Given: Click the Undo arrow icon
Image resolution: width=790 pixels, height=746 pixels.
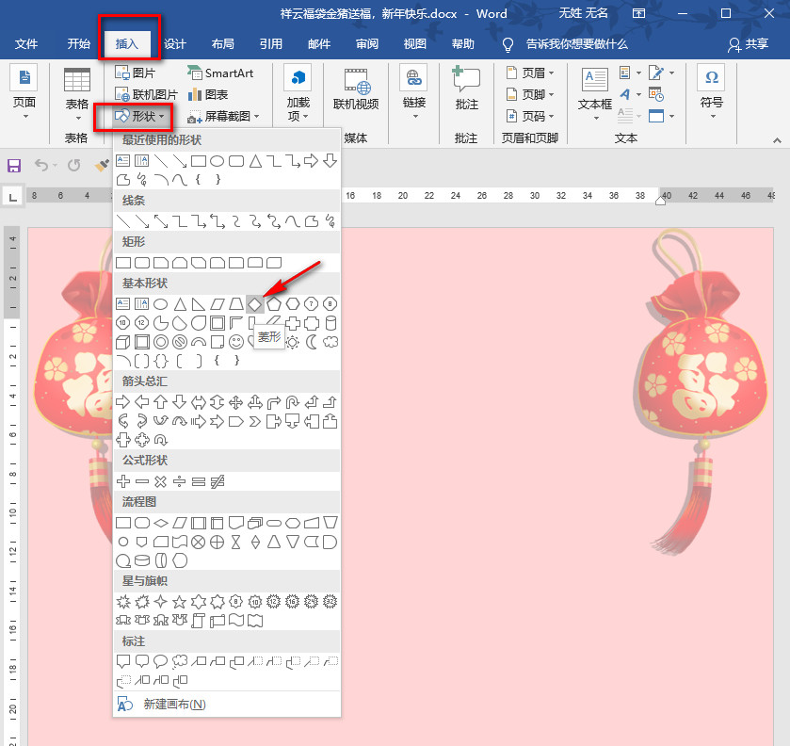Looking at the screenshot, I should (41, 165).
